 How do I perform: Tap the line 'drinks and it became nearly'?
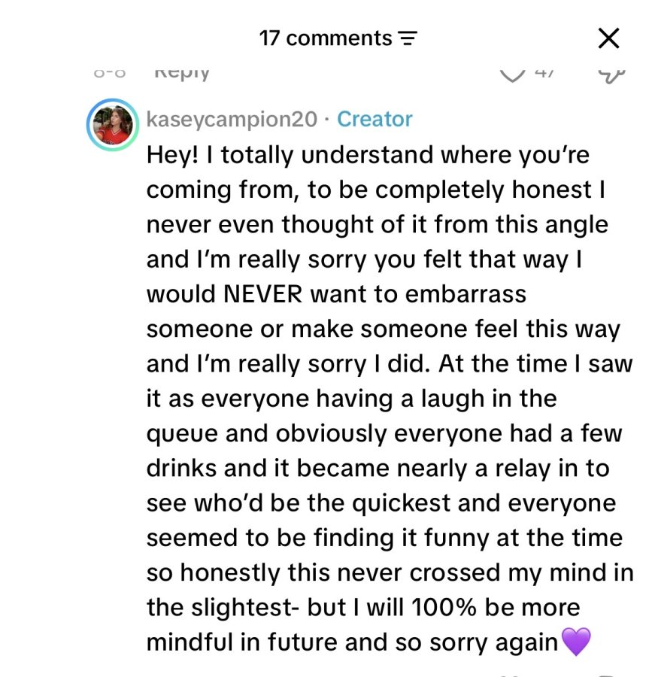pyautogui.click(x=378, y=469)
